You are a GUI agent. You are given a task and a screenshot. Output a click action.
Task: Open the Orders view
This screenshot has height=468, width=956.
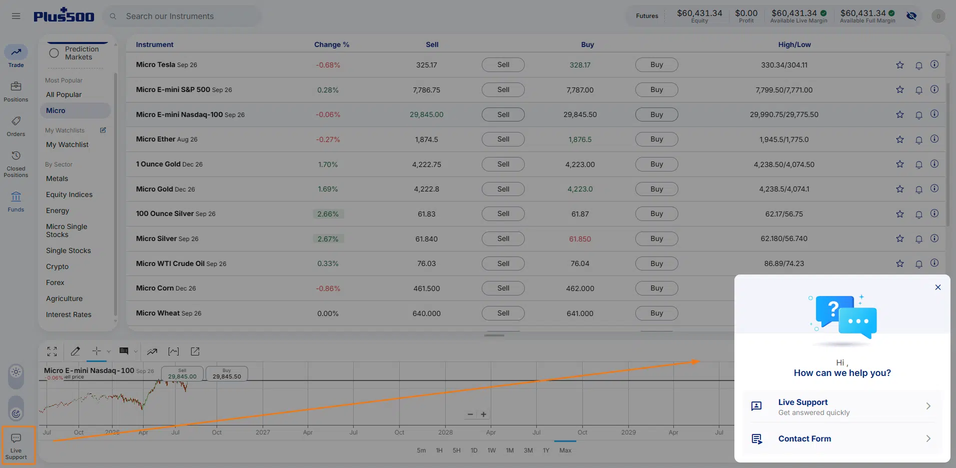16,126
